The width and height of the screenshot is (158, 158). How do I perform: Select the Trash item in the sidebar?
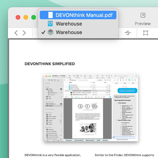coord(50,98)
